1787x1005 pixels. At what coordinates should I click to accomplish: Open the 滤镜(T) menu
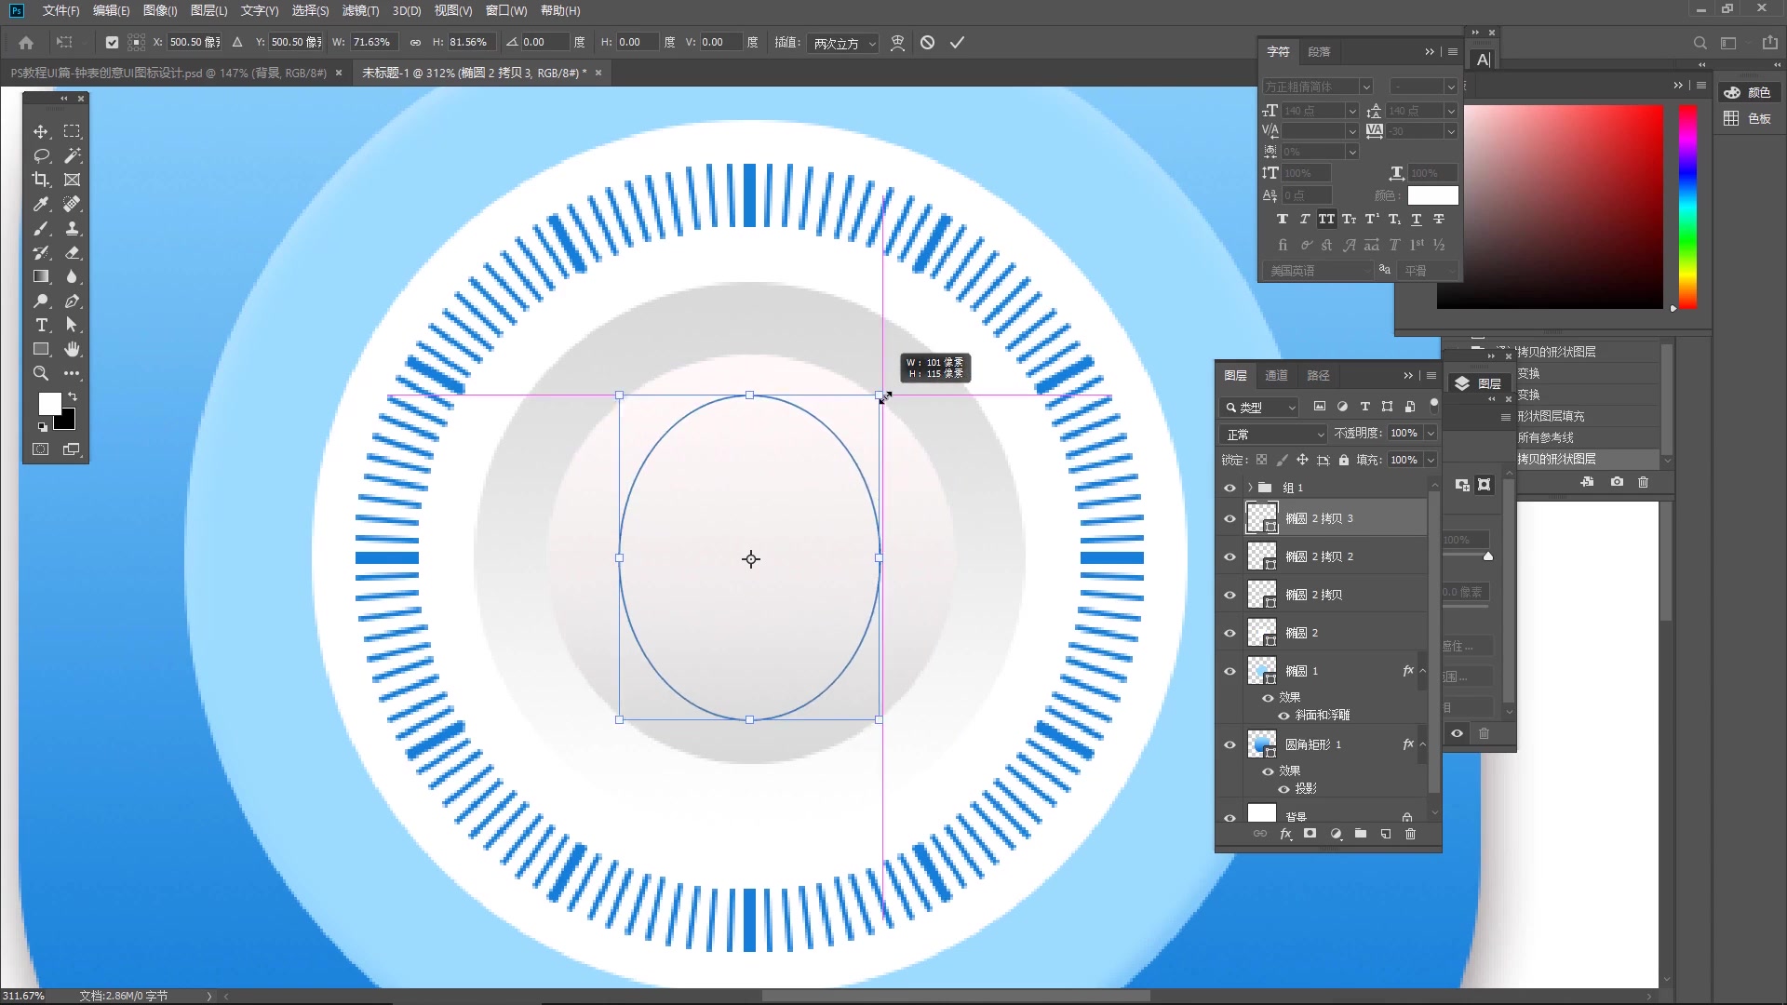pos(360,10)
